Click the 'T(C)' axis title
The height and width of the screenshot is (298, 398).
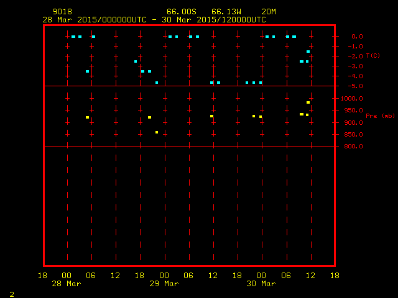(373, 55)
